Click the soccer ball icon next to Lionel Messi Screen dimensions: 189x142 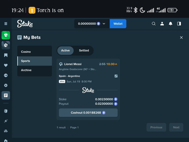[61, 64]
